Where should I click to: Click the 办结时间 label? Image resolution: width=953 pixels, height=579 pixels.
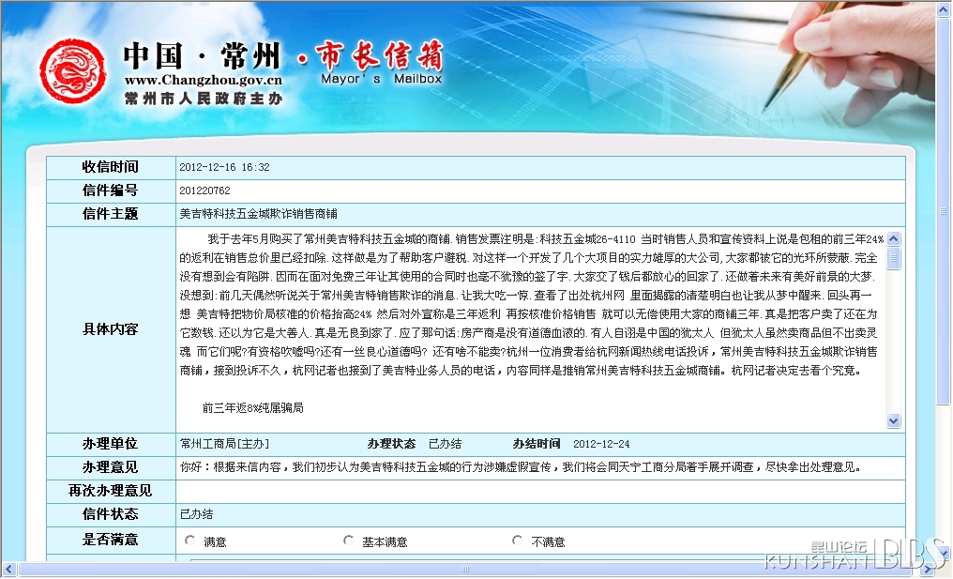[537, 444]
